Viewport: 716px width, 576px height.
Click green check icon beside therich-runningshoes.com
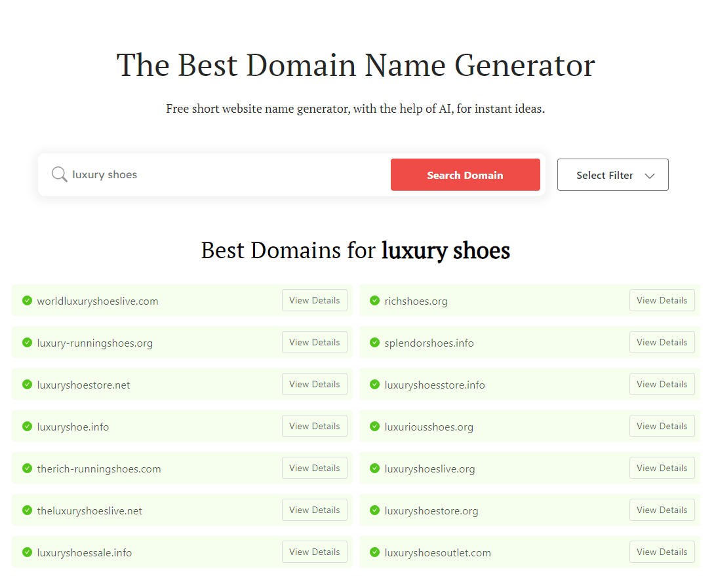click(28, 469)
